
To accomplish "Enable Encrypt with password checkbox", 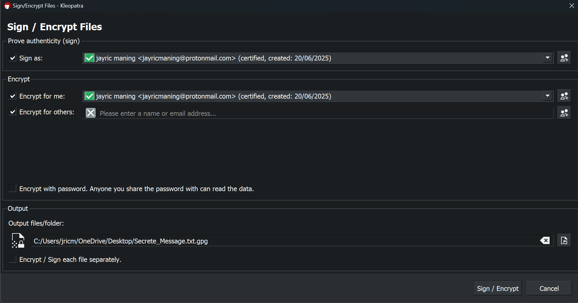I will point(12,188).
